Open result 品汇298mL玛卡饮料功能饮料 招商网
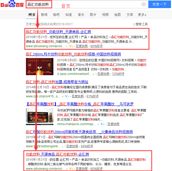This screenshot has width=172, height=171. (73, 54)
